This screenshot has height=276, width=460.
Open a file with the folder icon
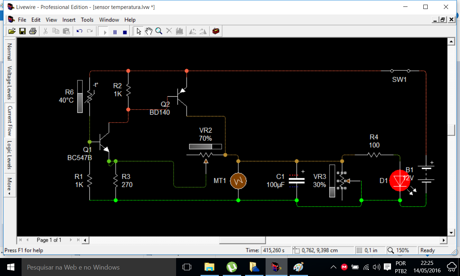(12, 31)
